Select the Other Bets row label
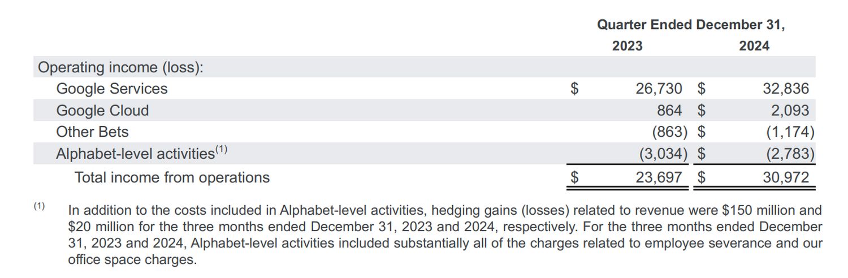The width and height of the screenshot is (848, 278). click(x=92, y=132)
